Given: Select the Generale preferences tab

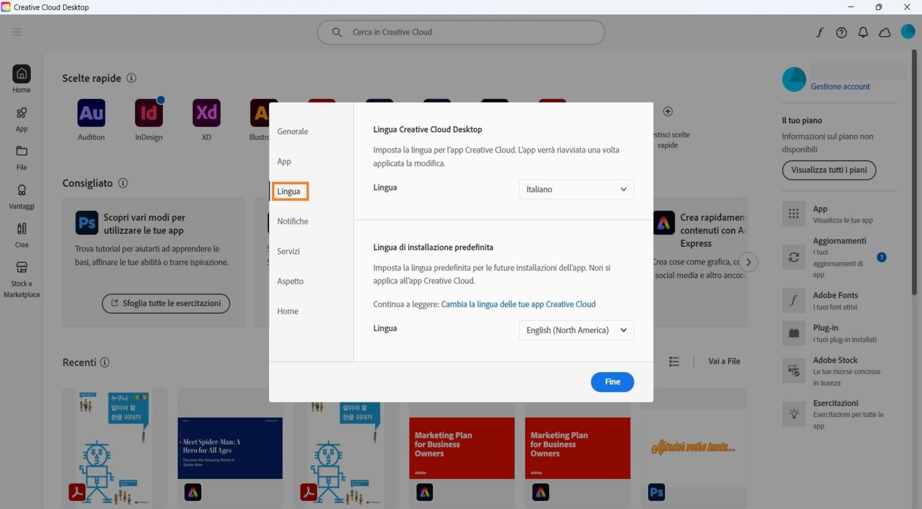Looking at the screenshot, I should click(292, 131).
